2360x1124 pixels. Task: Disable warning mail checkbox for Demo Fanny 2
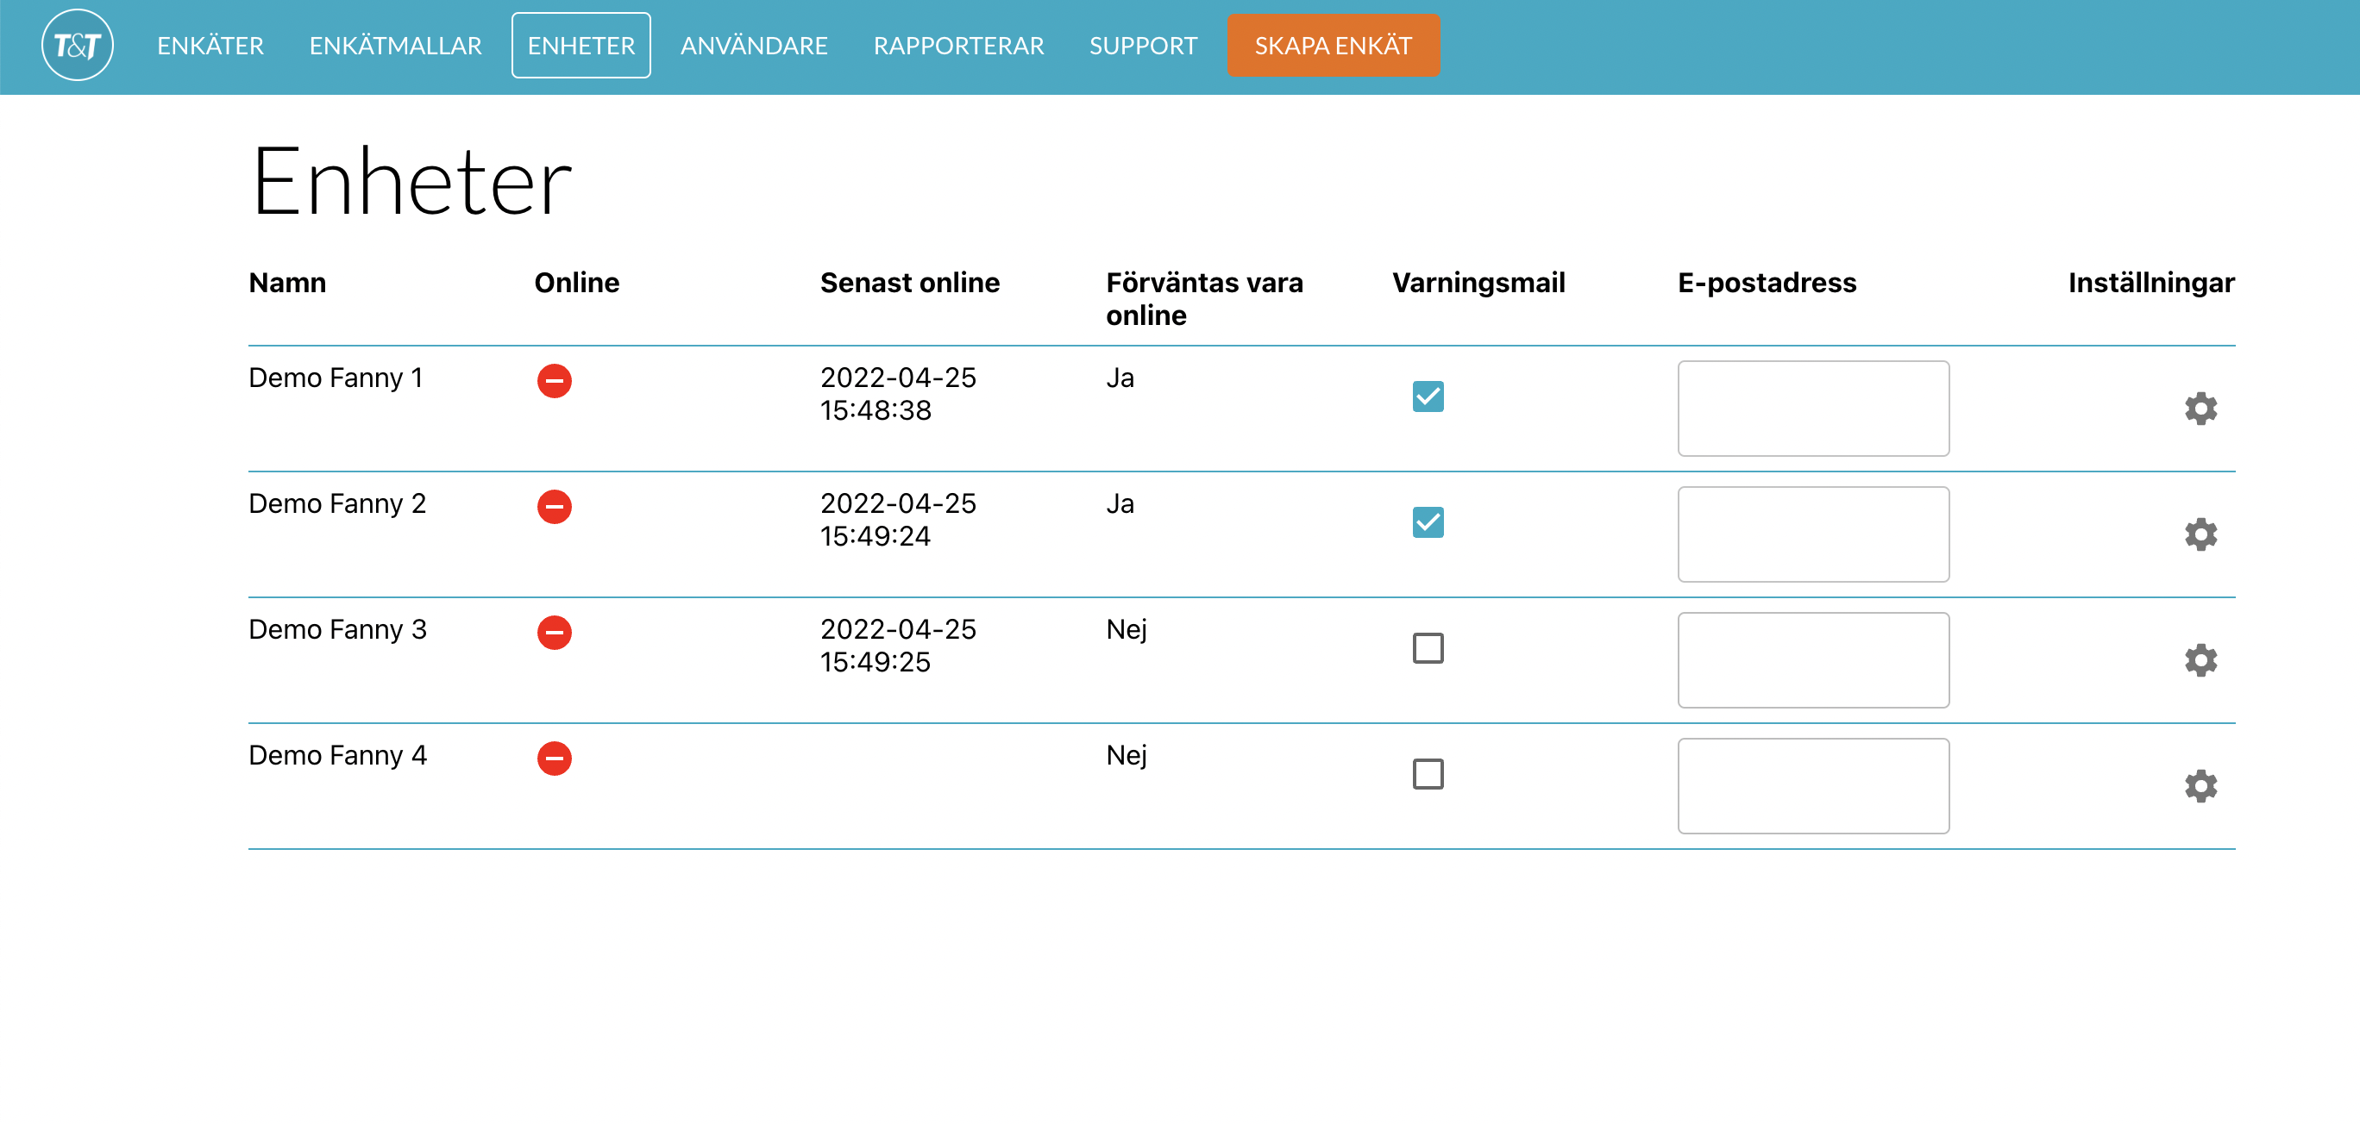1428,522
